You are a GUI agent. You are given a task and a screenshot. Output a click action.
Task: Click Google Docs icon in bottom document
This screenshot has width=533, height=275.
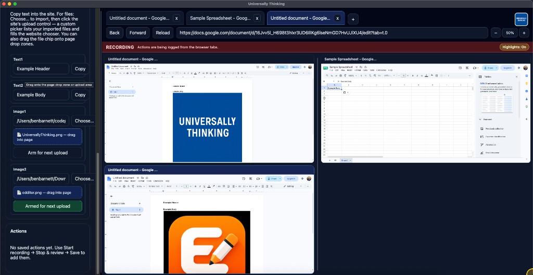[x=109, y=179]
